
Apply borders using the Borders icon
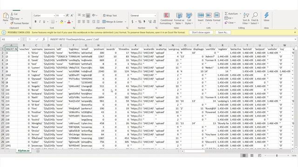(53, 22)
